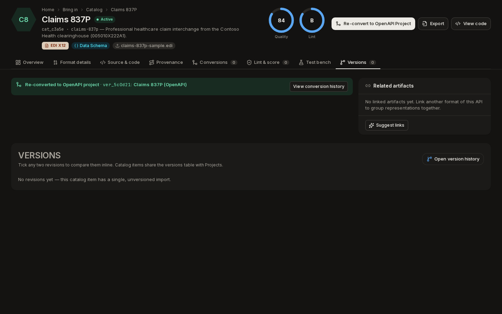Screen dimensions: 502x314
Task: Open the Test bench tab
Action: click(315, 62)
